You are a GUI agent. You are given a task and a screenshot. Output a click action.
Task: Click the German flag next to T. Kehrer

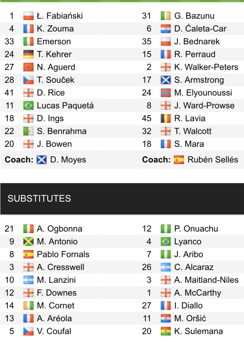point(28,54)
